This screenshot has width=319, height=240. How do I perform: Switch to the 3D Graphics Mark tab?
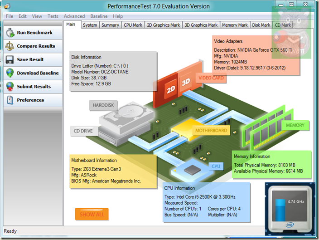[201, 25]
